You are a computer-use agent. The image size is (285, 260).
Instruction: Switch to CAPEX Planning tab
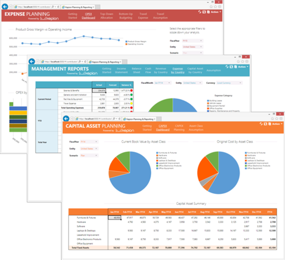[179, 128]
